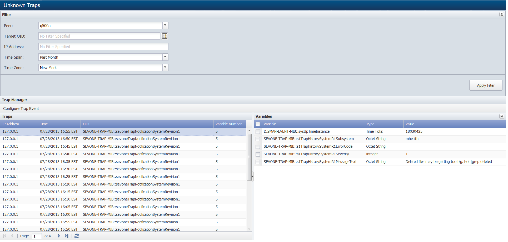Select the trap row at 07/28/2013 16:20 EST
The height and width of the screenshot is (242, 508).
point(123,184)
